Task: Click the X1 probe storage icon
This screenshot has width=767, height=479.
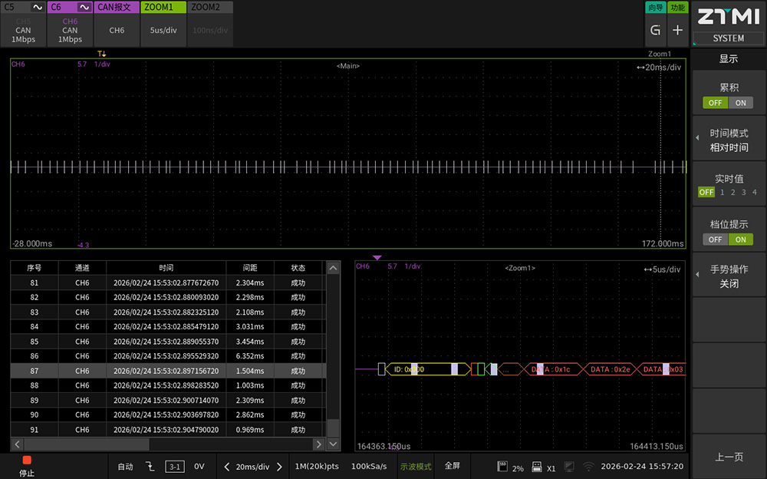Action: pos(537,466)
